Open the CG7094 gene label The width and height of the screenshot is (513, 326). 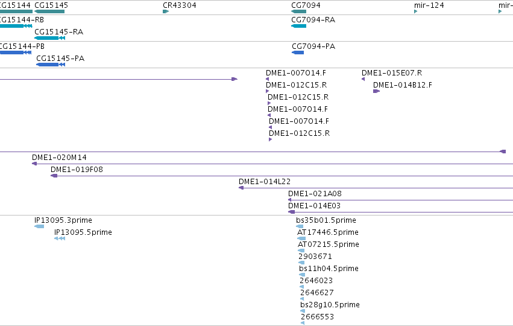click(x=306, y=5)
